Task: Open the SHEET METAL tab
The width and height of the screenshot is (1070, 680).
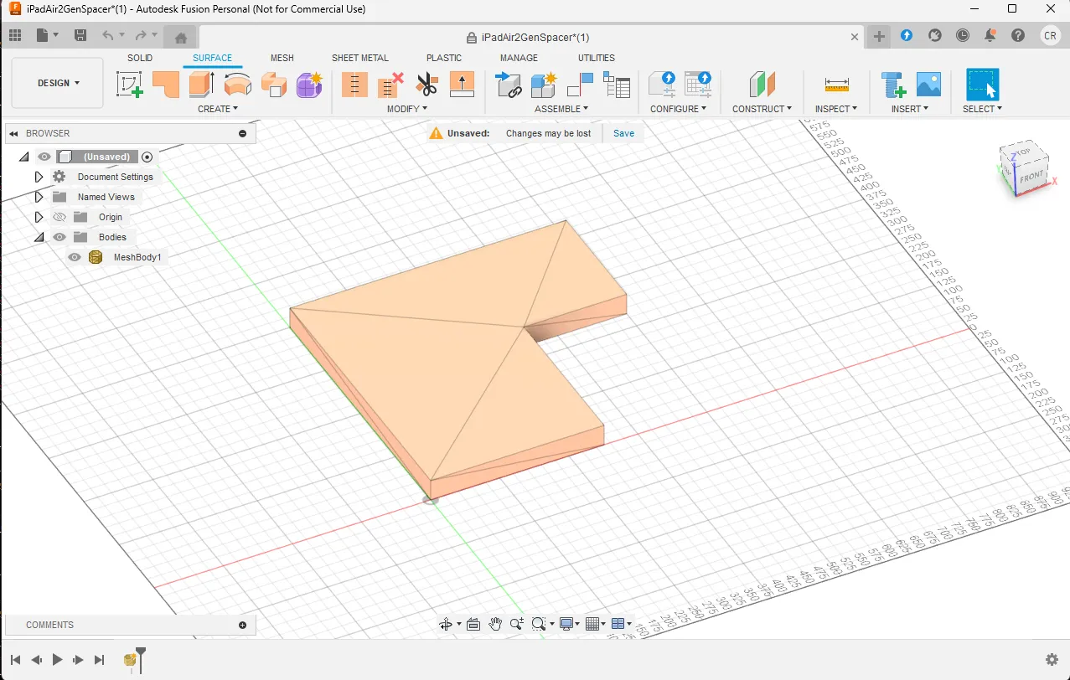Action: click(359, 58)
